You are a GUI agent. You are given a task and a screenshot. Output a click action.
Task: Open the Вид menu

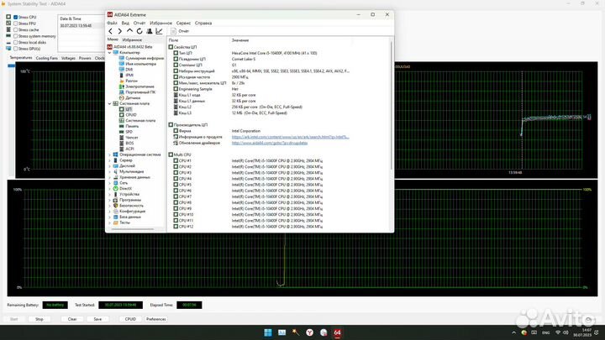coord(125,24)
